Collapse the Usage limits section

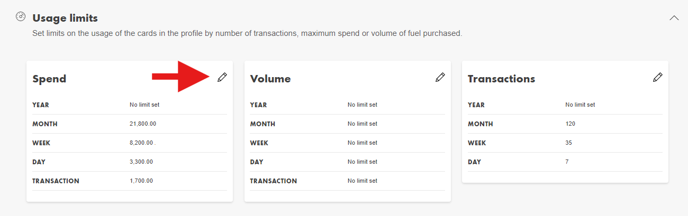[674, 17]
